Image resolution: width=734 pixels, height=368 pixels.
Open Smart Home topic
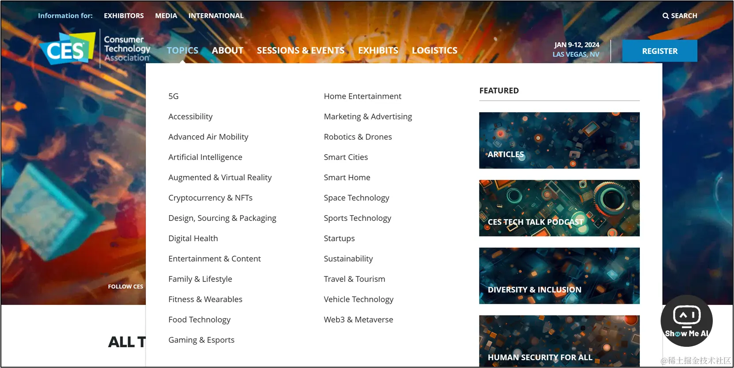347,178
